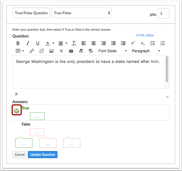Apply subscript formatting
182x171 pixels.
point(143,44)
